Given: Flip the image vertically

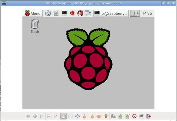Looking at the screenshot, I should tap(106, 116).
